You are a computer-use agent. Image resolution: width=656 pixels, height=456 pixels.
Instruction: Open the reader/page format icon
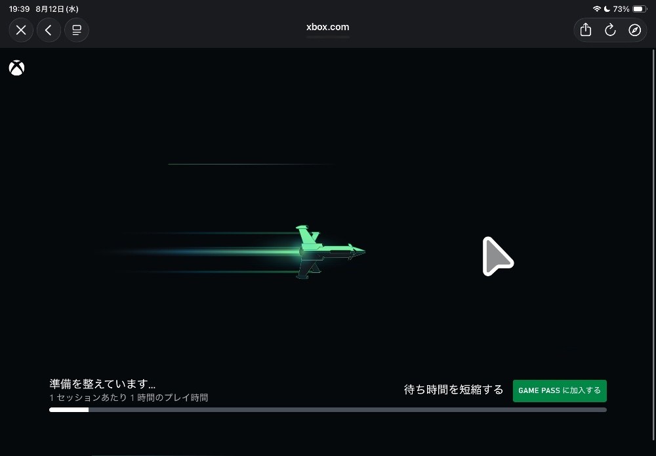coord(77,30)
